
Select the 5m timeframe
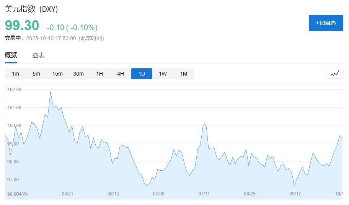coord(36,74)
